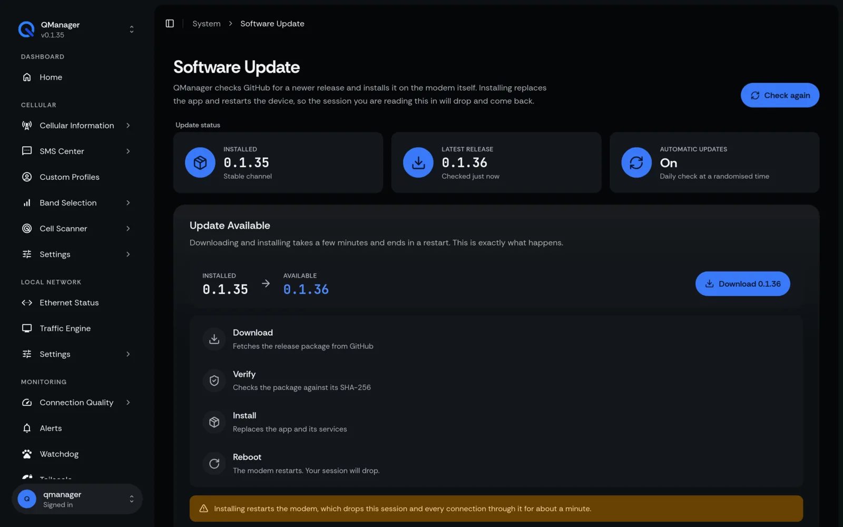Image resolution: width=843 pixels, height=527 pixels.
Task: Toggle the sidebar panel icon
Action: [x=170, y=23]
